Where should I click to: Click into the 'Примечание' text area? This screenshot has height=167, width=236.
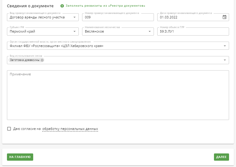click(118, 95)
